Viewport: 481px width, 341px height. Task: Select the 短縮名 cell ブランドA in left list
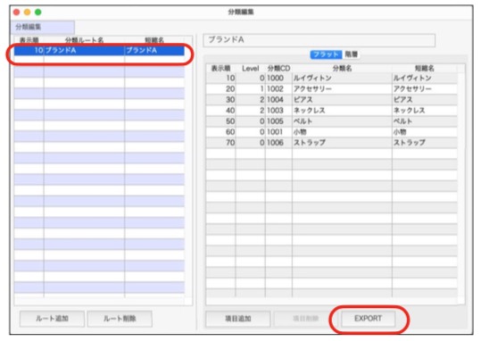(x=154, y=50)
